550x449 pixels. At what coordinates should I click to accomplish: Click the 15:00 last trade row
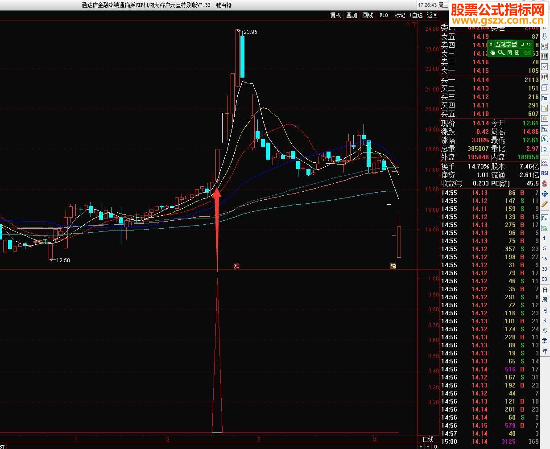490,441
